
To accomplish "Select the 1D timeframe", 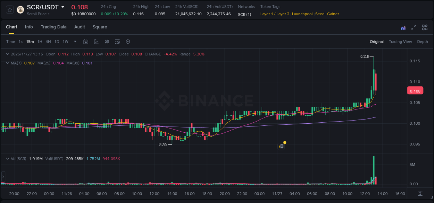I will click(57, 42).
